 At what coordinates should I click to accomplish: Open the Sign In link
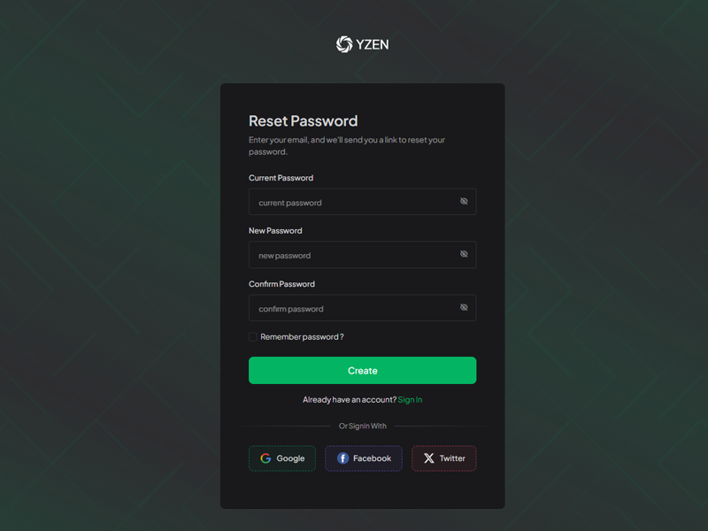[x=410, y=400]
